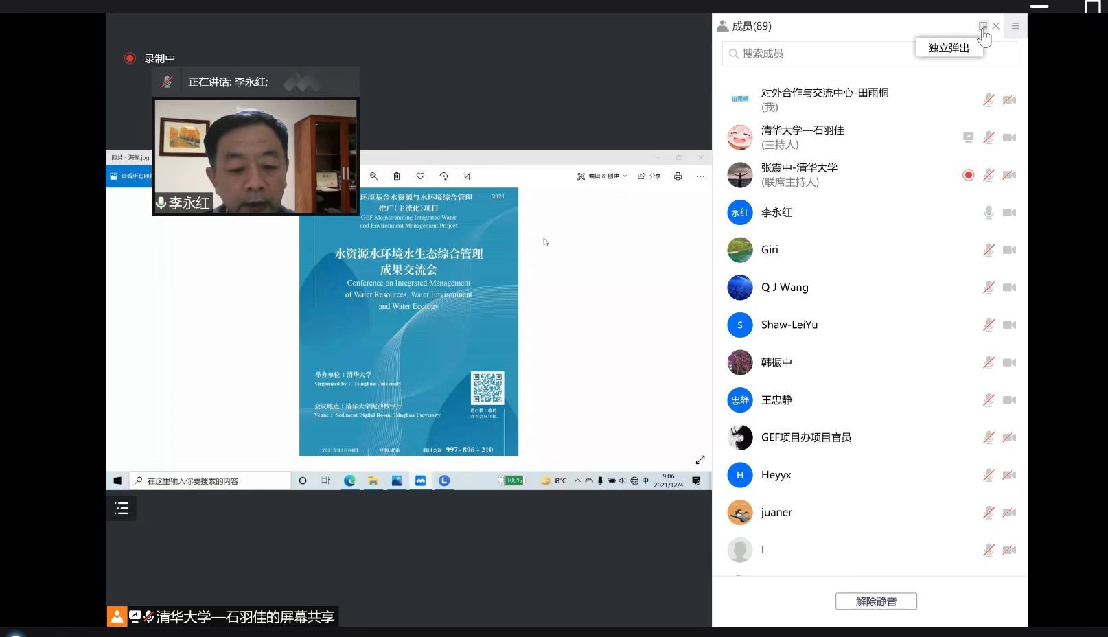The width and height of the screenshot is (1108, 637).
Task: Select GEF项目办项目官员 in member list
Action: point(806,437)
